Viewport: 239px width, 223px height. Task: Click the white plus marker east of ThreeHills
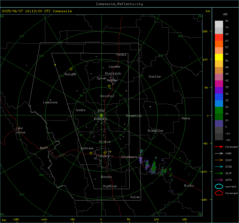click(x=150, y=107)
